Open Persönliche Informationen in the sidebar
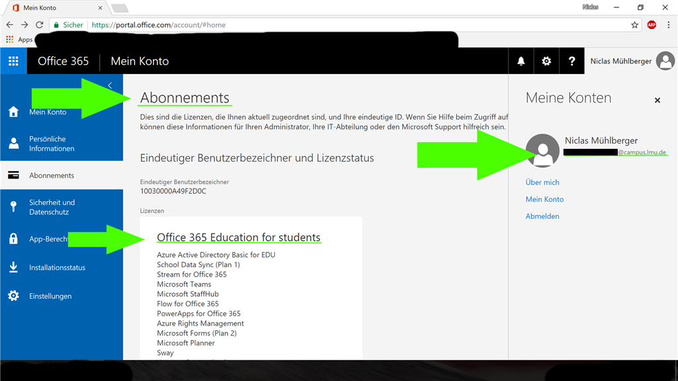The height and width of the screenshot is (381, 678). tap(62, 144)
